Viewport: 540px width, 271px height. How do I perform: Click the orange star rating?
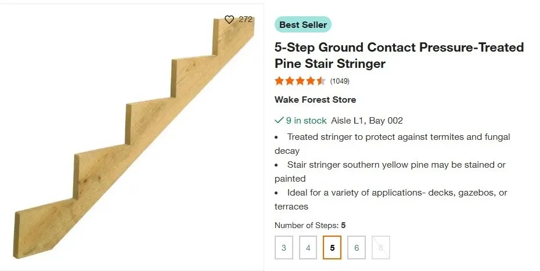(300, 81)
